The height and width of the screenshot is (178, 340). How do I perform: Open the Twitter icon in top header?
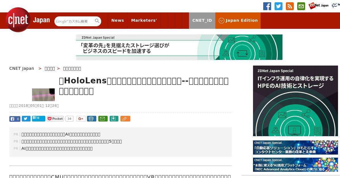[279, 6]
